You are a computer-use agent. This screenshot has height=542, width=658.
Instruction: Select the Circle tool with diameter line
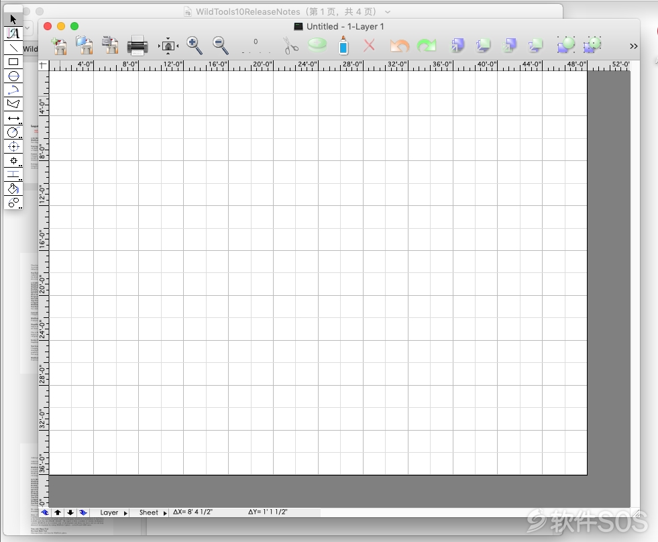[x=13, y=76]
